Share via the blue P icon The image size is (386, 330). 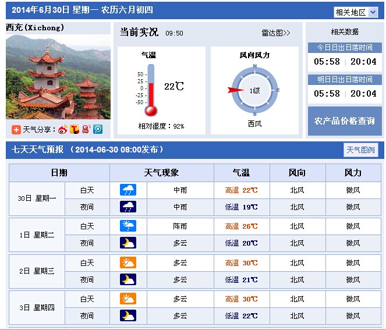[98, 129]
